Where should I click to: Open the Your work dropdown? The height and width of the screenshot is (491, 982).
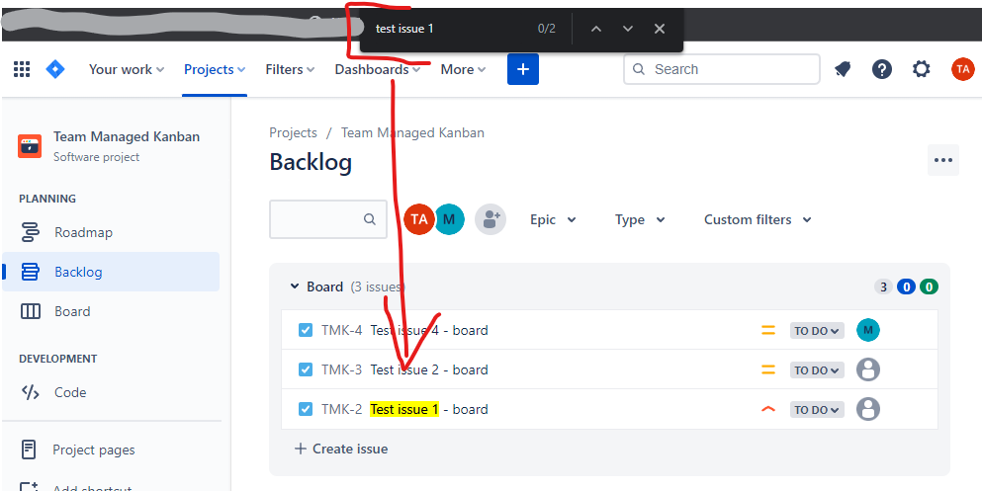(127, 69)
